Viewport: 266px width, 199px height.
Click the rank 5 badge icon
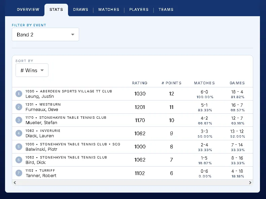click(x=19, y=147)
